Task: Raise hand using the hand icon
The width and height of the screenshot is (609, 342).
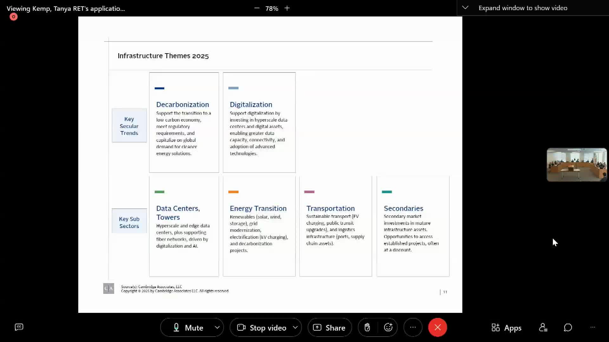Action: point(367,327)
